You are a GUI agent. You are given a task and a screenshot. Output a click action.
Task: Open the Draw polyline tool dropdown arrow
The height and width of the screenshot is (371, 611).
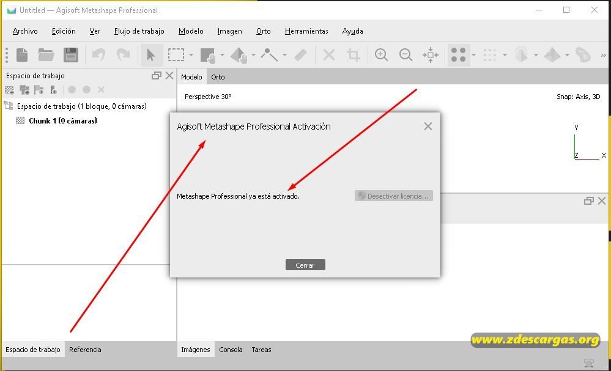pyautogui.click(x=284, y=55)
